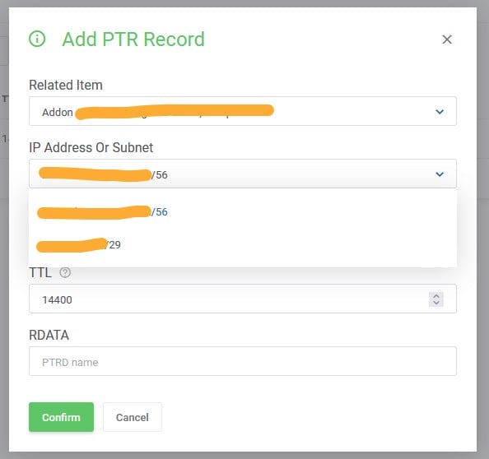Confirm adding the PTR record
This screenshot has width=489, height=459.
61,417
